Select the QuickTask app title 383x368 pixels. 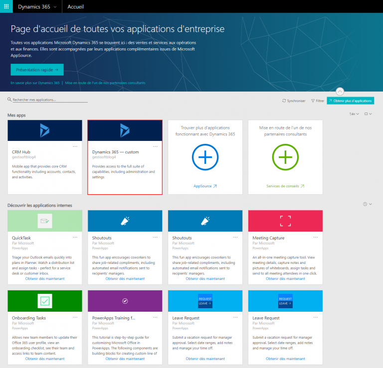(x=21, y=238)
